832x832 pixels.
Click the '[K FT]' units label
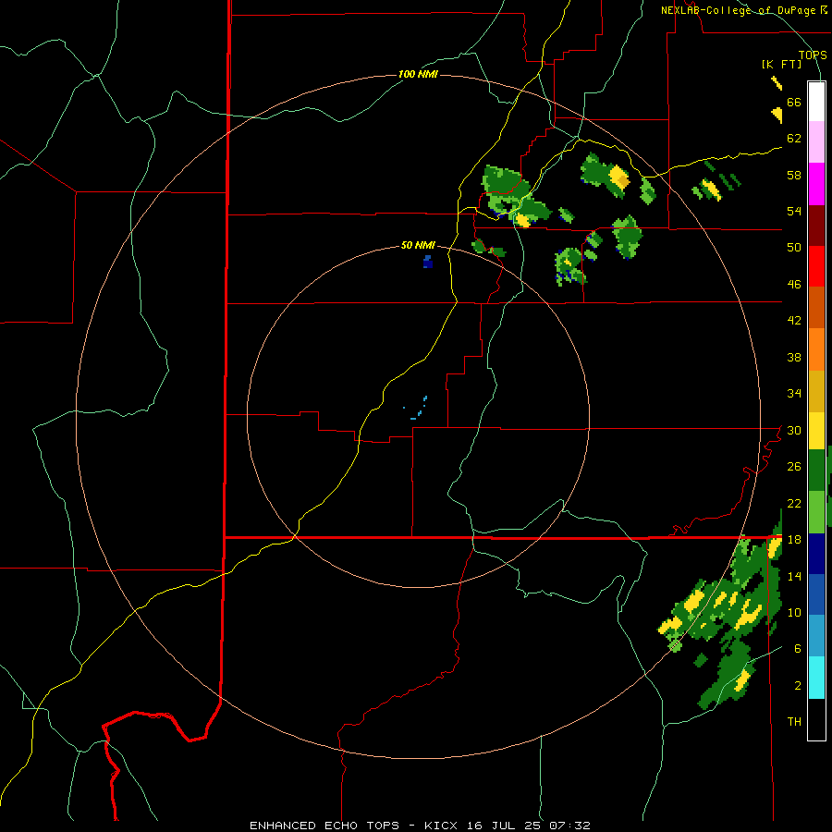click(x=781, y=64)
